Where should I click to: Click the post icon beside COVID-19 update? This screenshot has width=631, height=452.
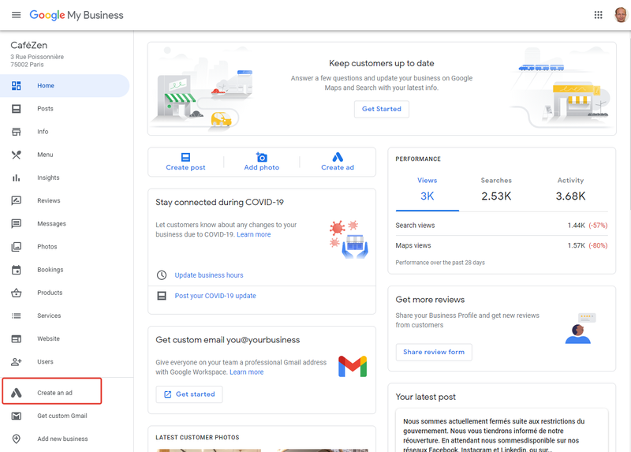(x=162, y=296)
